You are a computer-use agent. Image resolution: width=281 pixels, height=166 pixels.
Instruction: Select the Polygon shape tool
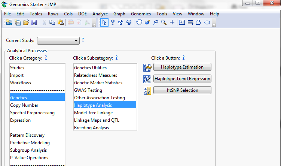[x=199, y=22]
